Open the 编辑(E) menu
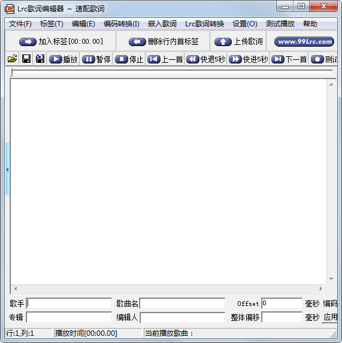Image resolution: width=342 pixels, height=343 pixels. pyautogui.click(x=83, y=23)
